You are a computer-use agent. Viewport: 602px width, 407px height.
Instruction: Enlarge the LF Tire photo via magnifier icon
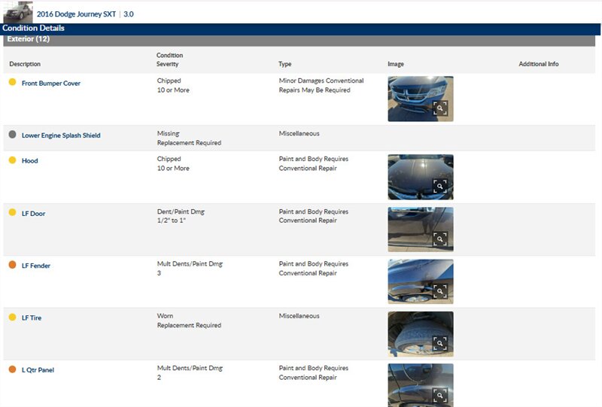pyautogui.click(x=440, y=343)
